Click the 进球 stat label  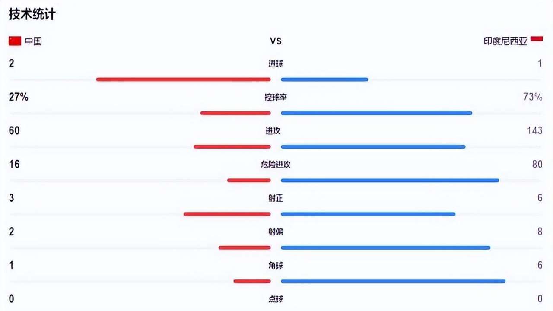(x=276, y=63)
